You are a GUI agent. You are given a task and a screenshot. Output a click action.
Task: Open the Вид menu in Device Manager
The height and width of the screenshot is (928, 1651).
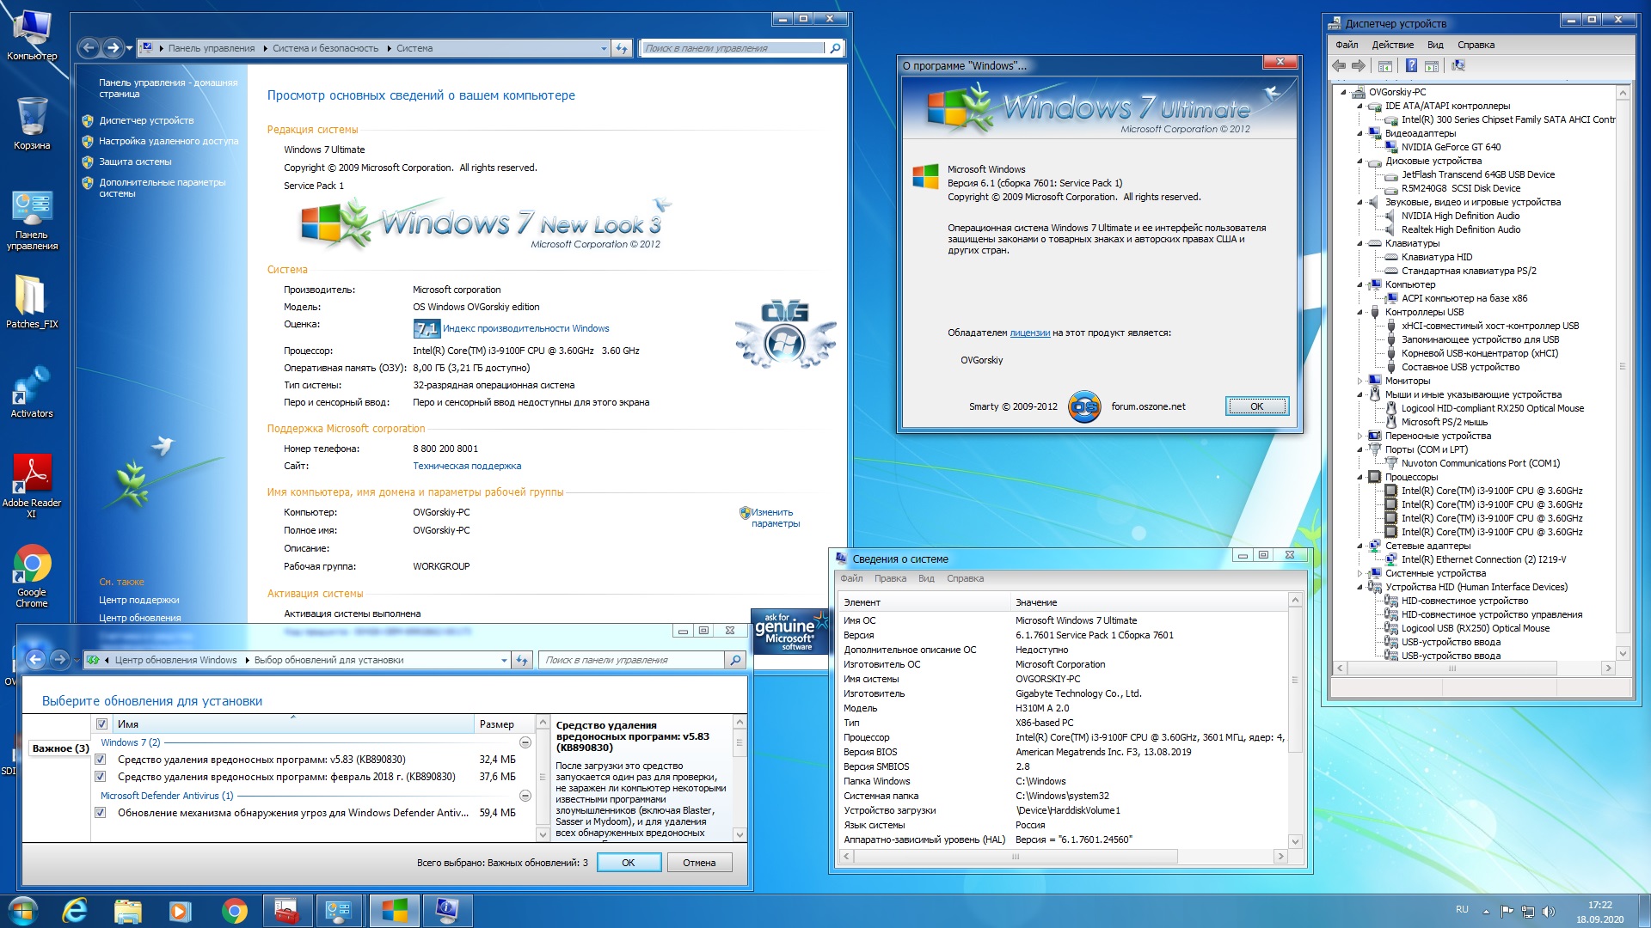(x=1435, y=45)
